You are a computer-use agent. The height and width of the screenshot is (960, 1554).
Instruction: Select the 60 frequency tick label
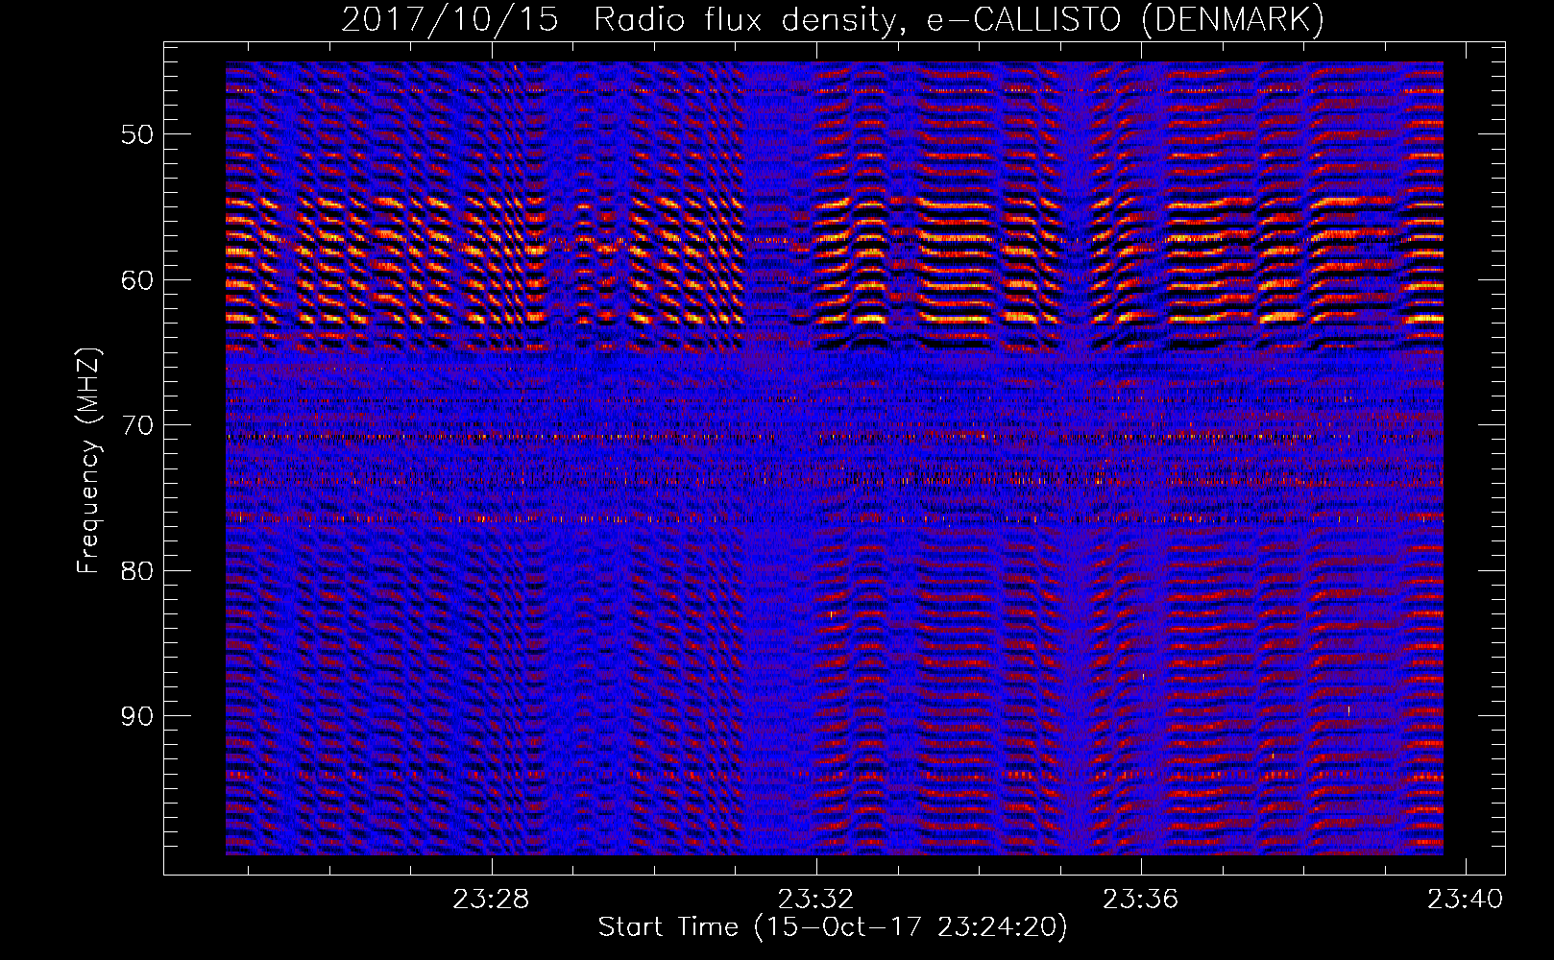coord(137,280)
